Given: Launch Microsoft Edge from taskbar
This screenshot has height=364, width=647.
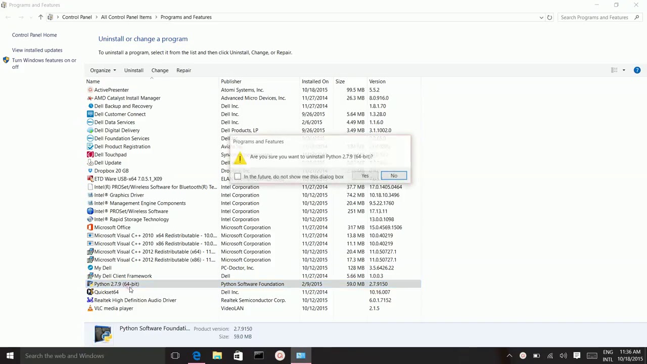Looking at the screenshot, I should click(x=196, y=355).
